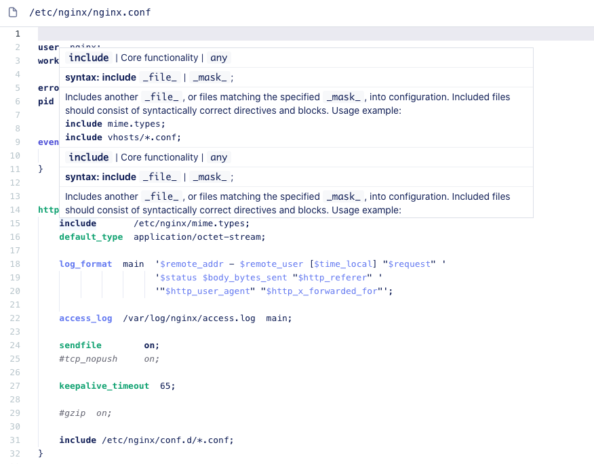594x464 pixels.
Task: Click 'include vhosts/*.conf;' example in tooltip
Action: pos(123,138)
